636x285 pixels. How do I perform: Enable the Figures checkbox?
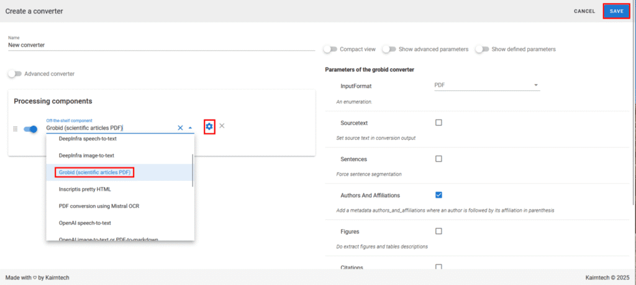[x=438, y=231]
